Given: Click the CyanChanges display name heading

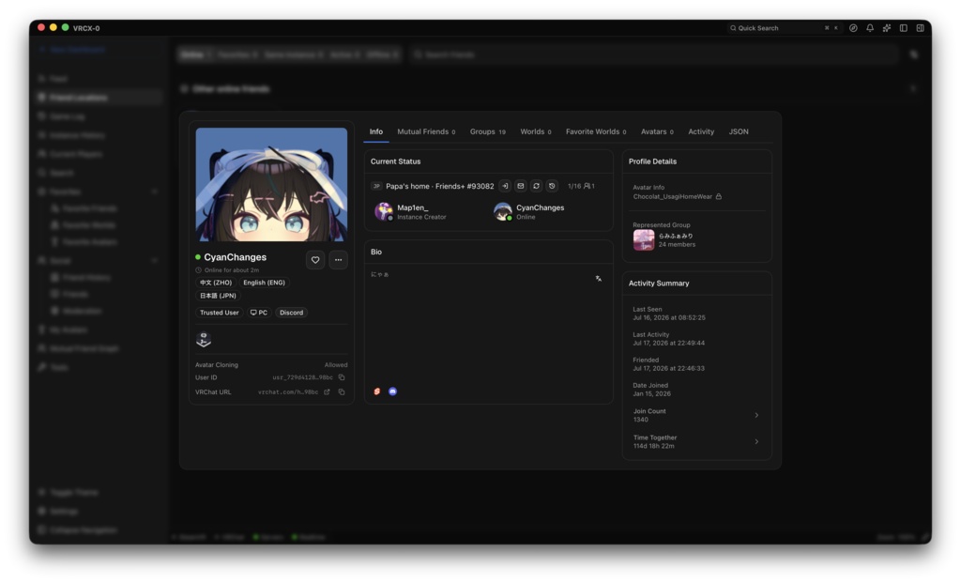Looking at the screenshot, I should (235, 257).
